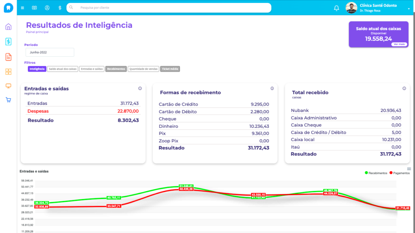Click the open book icon in top bar
This screenshot has height=233, width=415.
coord(34,8)
